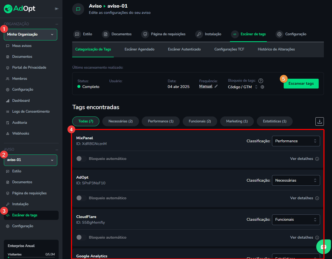332x259 pixels.
Task: Open the Configurações TCF subtab
Action: 229,49
